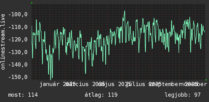Click the highest peak on the graph line
The height and width of the screenshot is (102, 209).
pos(125,11)
